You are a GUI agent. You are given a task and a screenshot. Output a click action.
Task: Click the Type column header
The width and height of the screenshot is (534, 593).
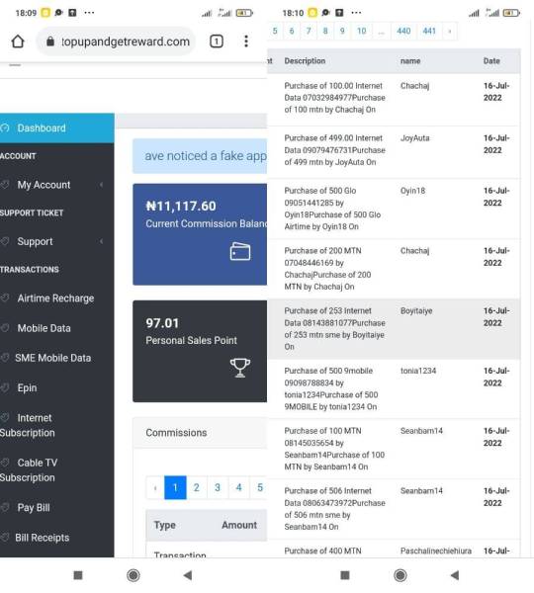[164, 526]
